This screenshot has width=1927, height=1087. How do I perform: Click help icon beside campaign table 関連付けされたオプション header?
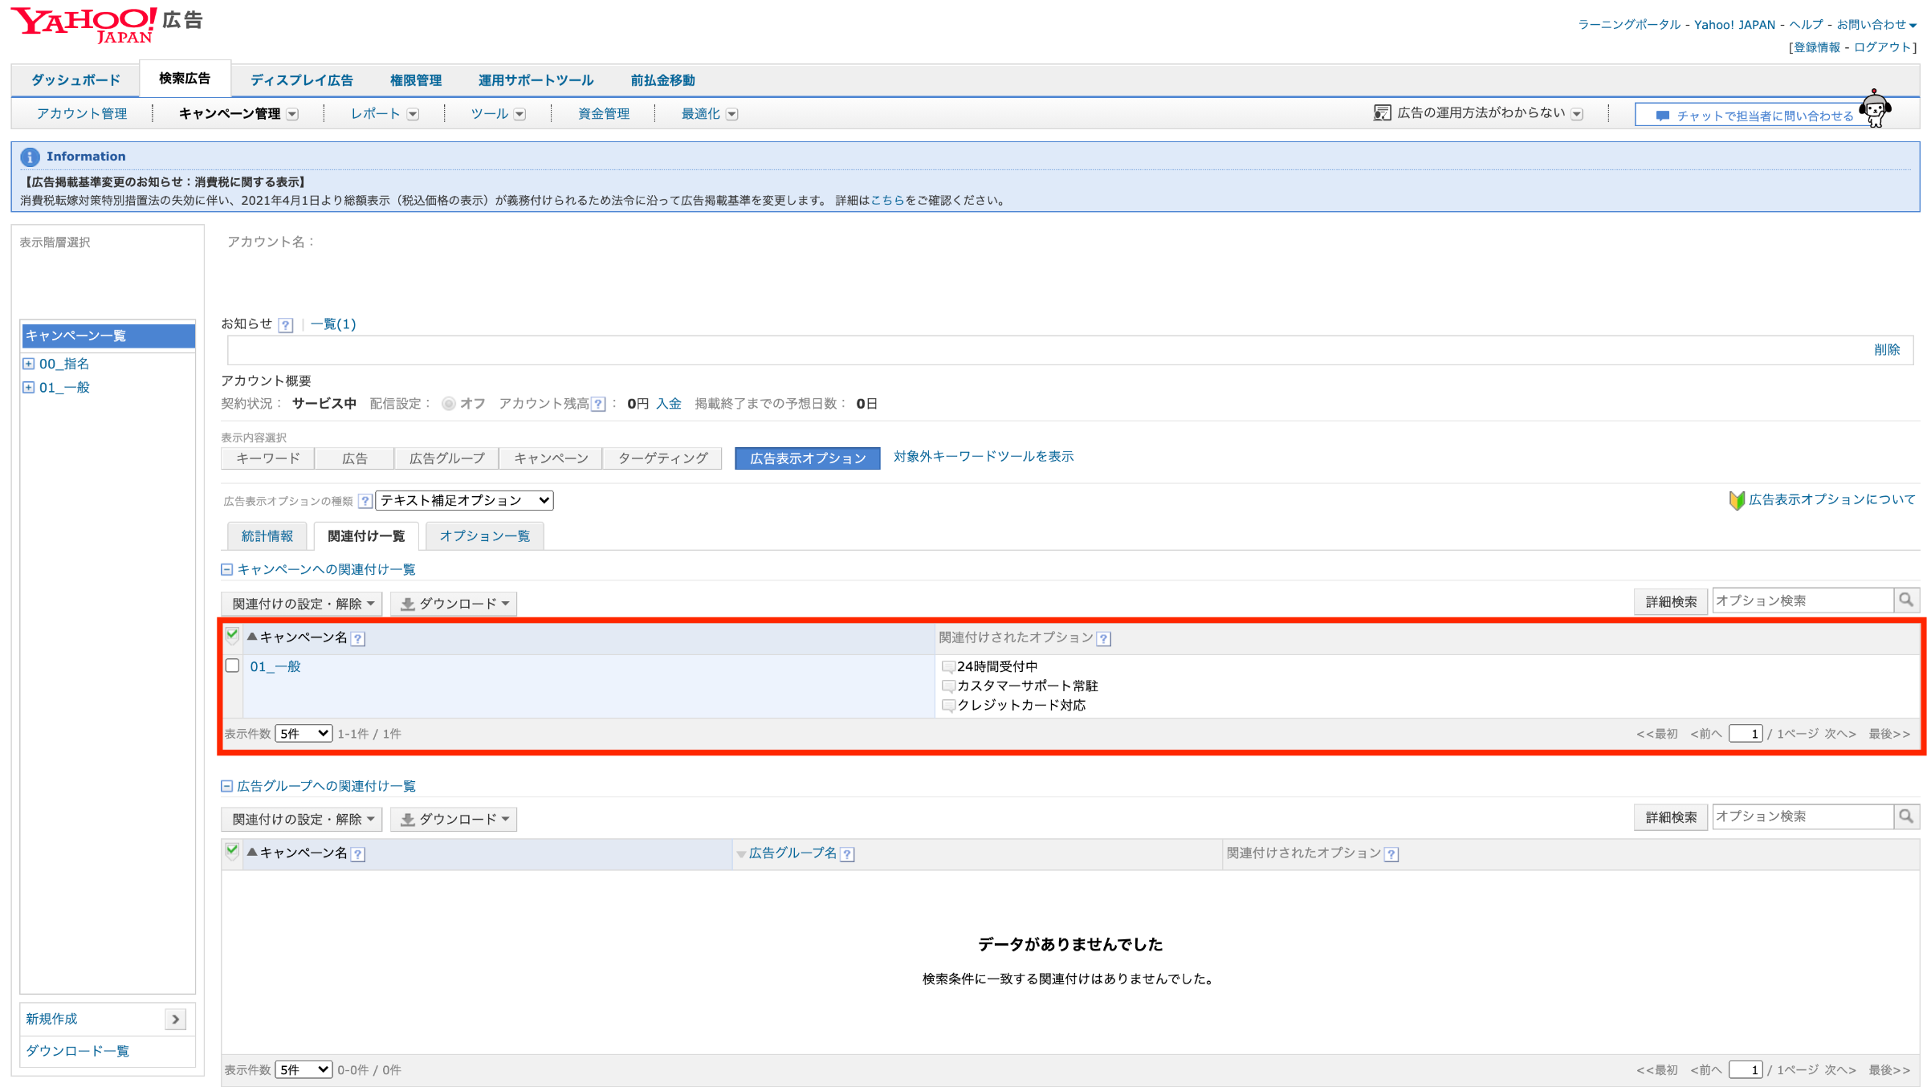pos(1103,638)
